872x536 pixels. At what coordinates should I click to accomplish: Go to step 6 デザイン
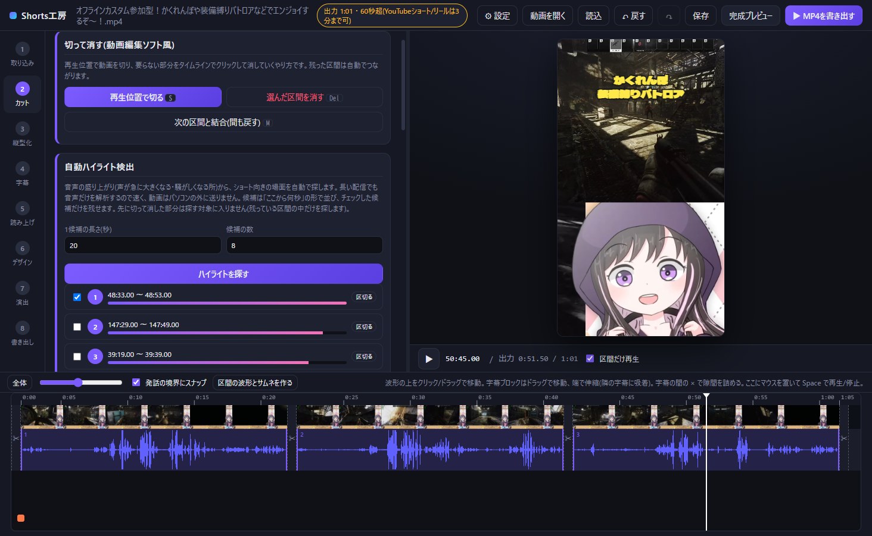point(22,254)
